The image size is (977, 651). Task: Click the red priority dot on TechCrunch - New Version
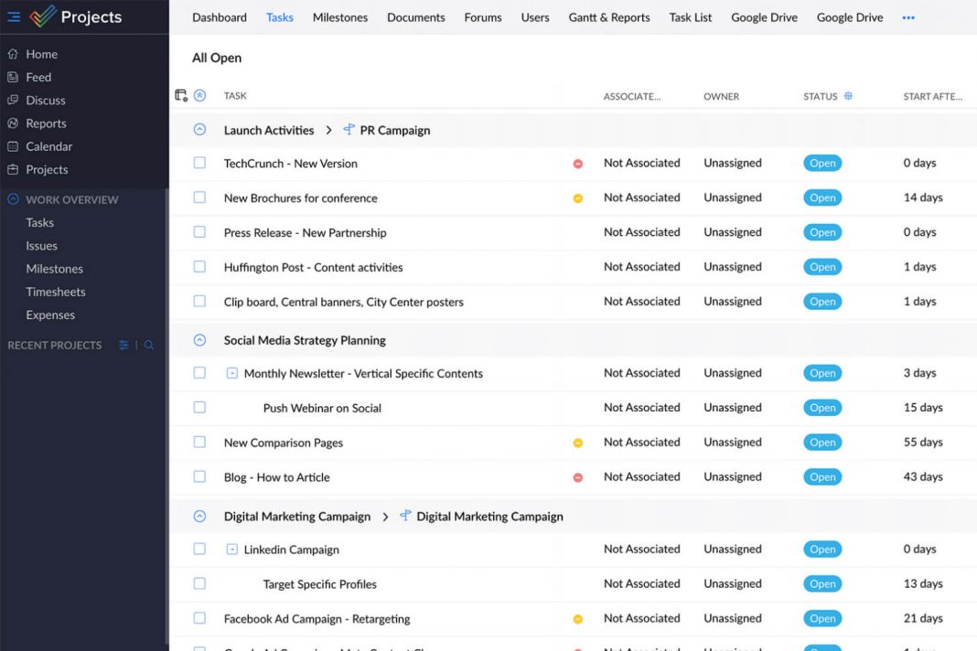[578, 163]
